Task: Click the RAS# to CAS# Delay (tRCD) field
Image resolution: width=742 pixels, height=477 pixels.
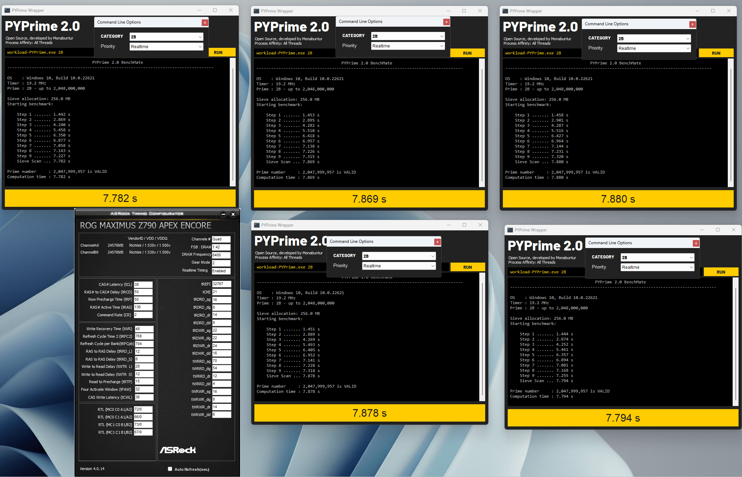Action: coord(143,292)
